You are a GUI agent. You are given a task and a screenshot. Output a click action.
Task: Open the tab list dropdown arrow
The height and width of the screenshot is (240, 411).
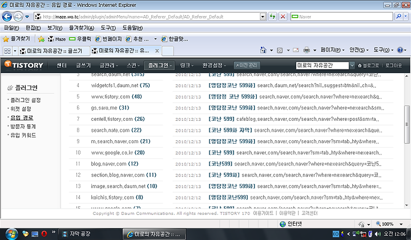[x=15, y=51]
